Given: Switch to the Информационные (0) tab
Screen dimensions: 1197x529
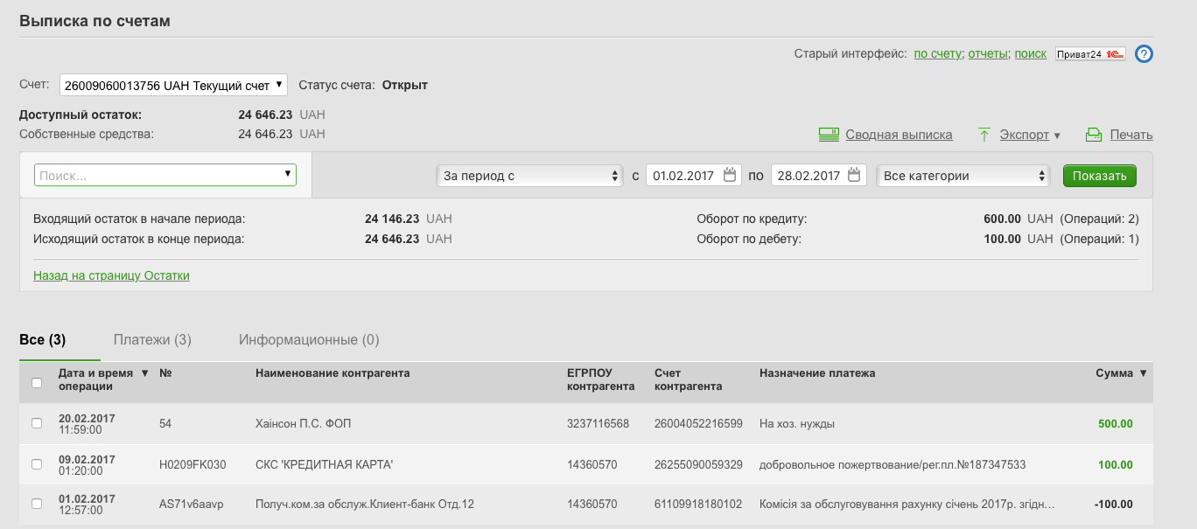Looking at the screenshot, I should [x=309, y=339].
